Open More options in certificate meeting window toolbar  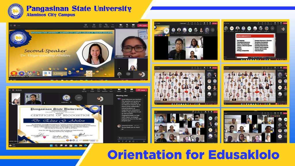111,90
